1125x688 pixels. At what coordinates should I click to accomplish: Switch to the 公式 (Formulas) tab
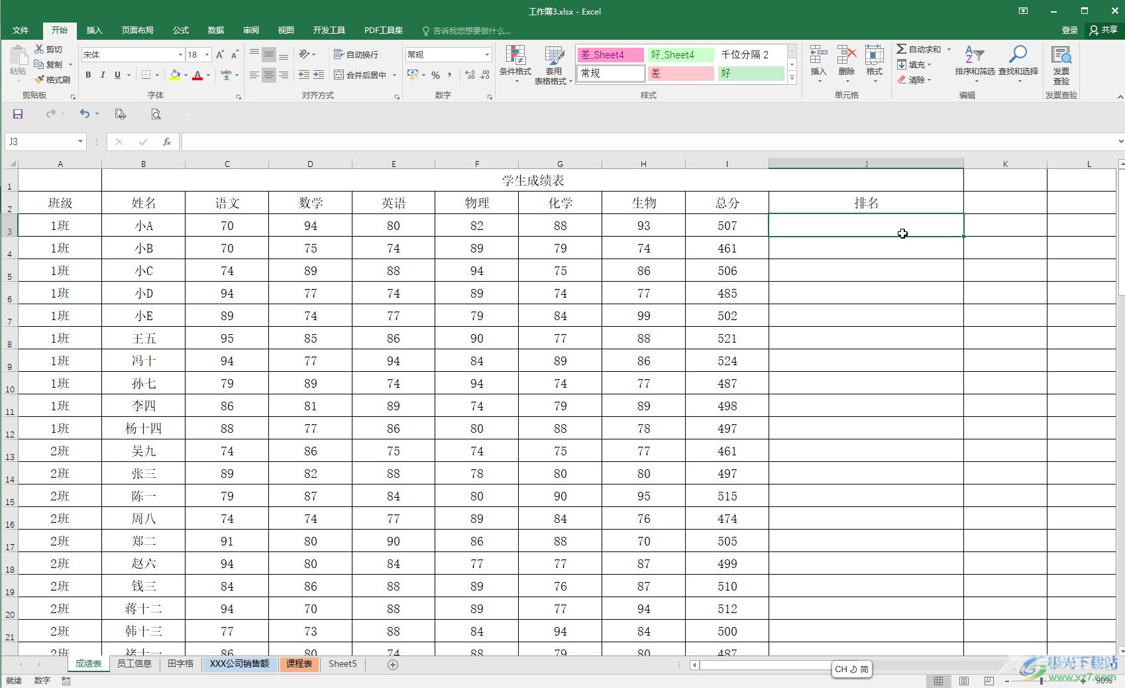pyautogui.click(x=181, y=30)
